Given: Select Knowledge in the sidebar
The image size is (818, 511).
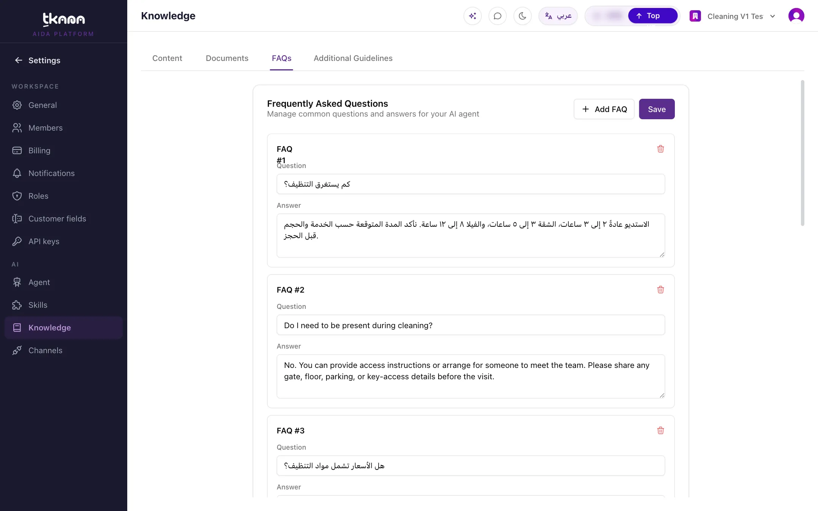Looking at the screenshot, I should [64, 328].
